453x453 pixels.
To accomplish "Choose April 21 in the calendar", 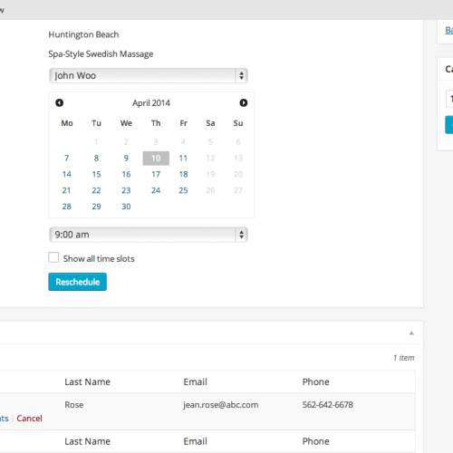I will 67,190.
